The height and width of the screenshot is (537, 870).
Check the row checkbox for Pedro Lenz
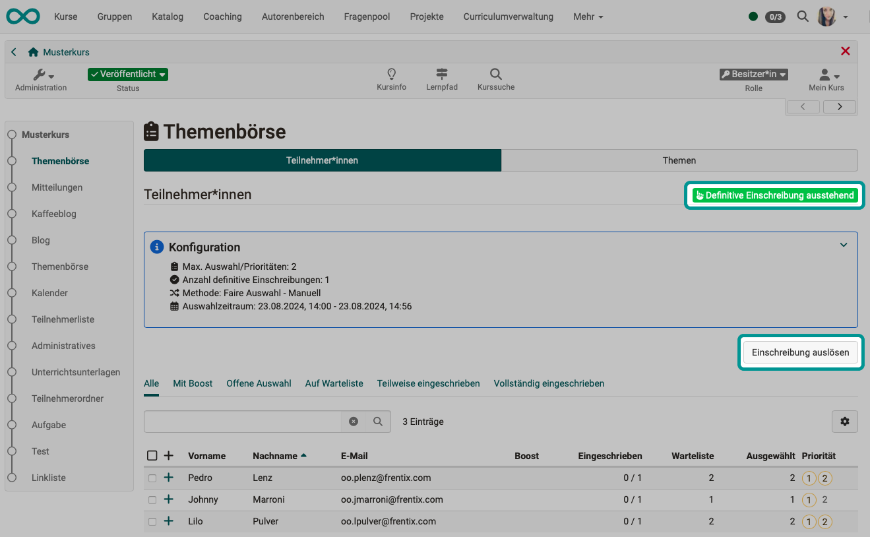(x=152, y=477)
